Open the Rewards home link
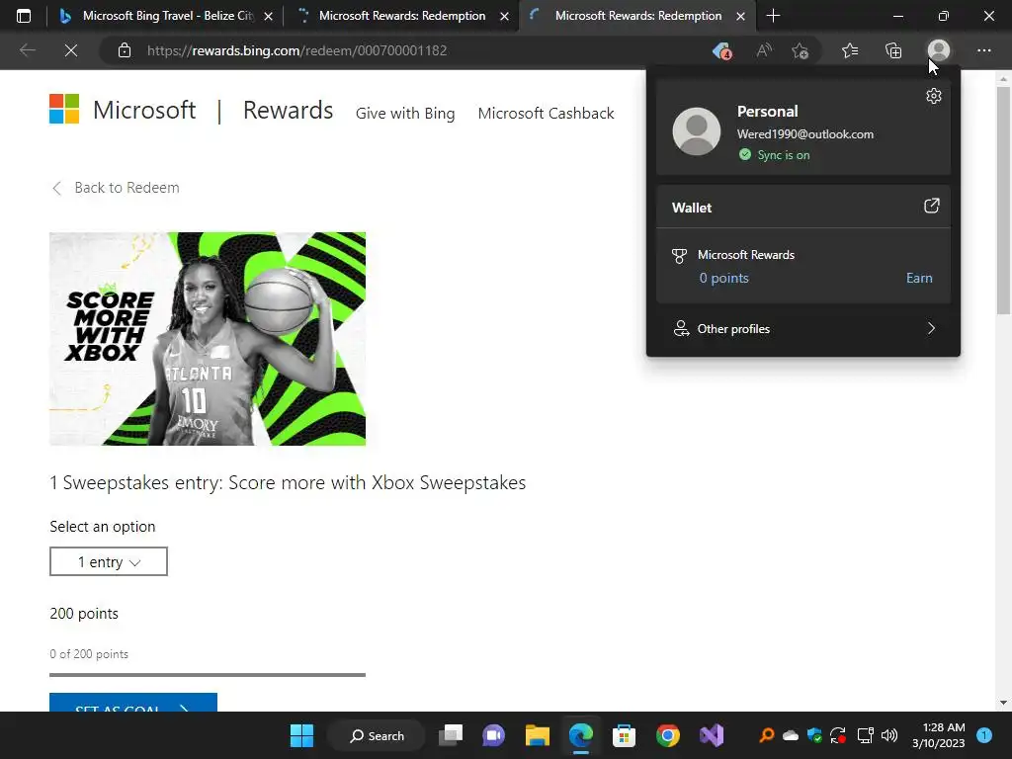 288,111
